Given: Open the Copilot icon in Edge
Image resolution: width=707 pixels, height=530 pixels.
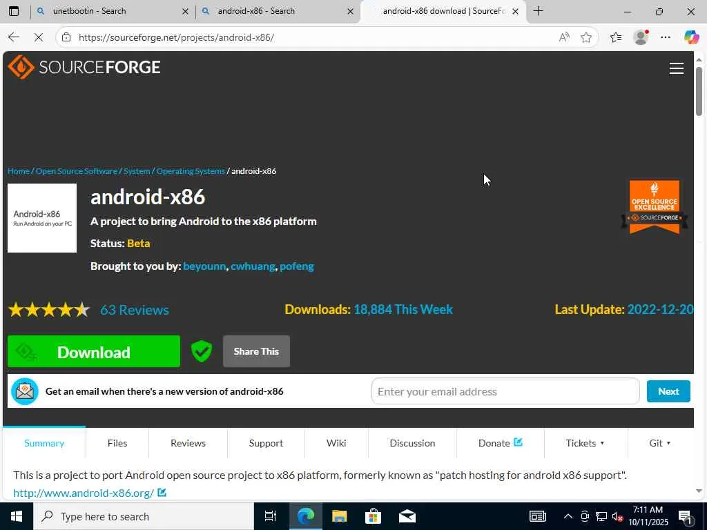Looking at the screenshot, I should point(690,37).
